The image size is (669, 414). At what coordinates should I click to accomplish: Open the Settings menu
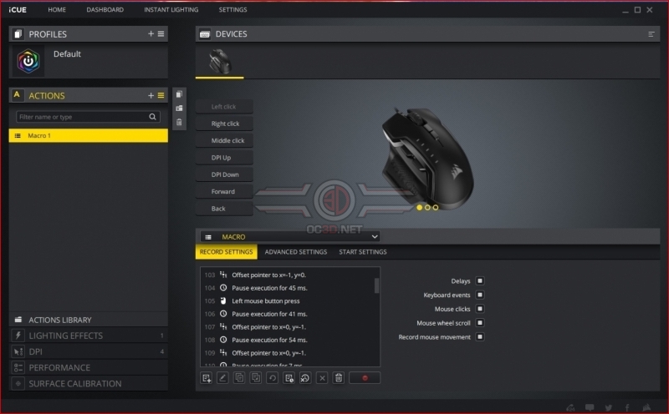[233, 9]
